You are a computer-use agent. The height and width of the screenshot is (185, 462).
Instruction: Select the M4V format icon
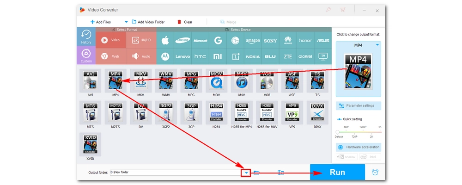pos(242,80)
